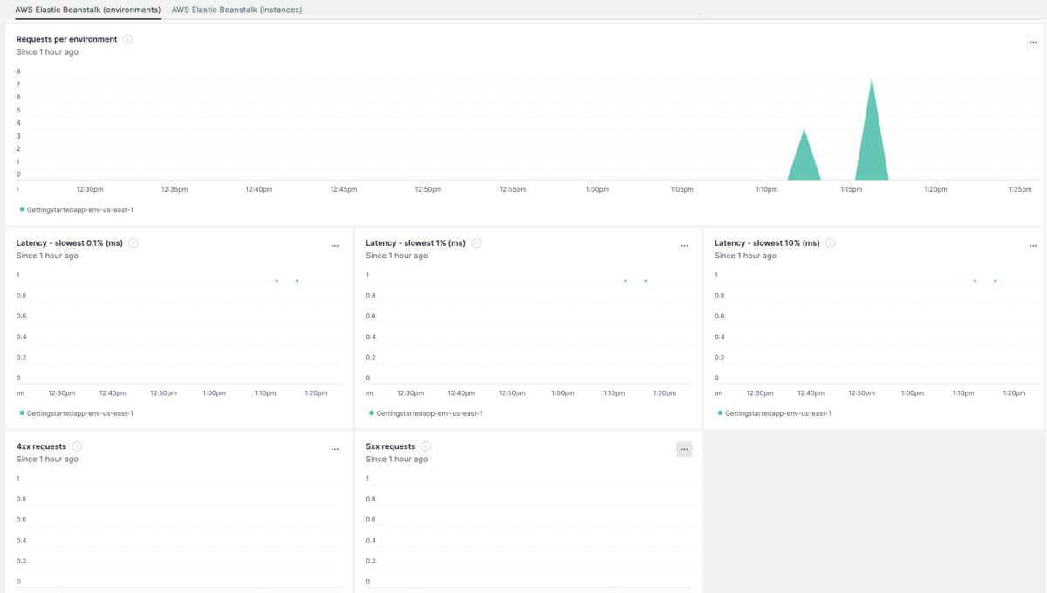Viewport: 1047px width, 593px height.
Task: Open options menu for Latency slowest 10%
Action: point(1033,246)
